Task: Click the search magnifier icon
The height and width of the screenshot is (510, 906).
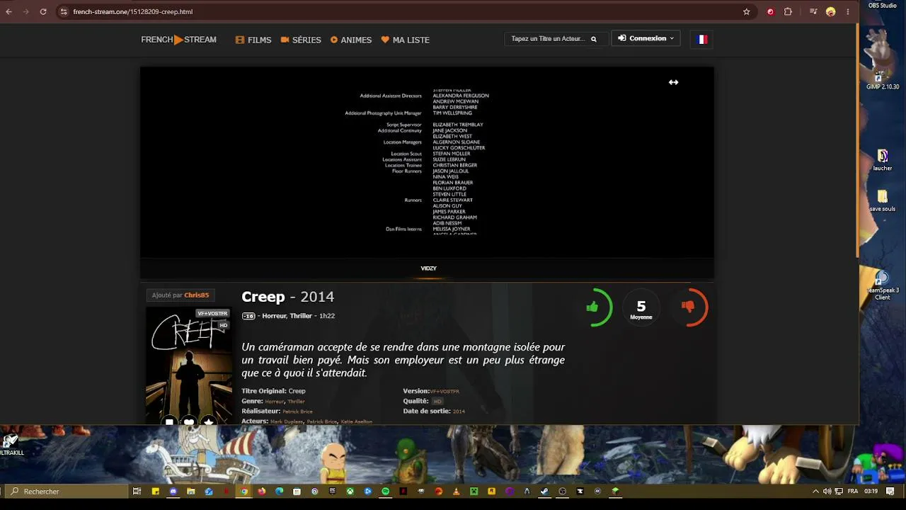Action: (594, 39)
